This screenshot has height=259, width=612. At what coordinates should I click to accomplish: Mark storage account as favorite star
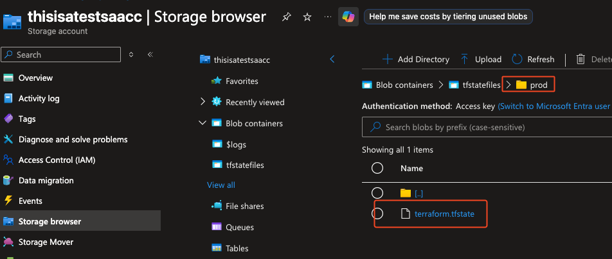coord(307,17)
